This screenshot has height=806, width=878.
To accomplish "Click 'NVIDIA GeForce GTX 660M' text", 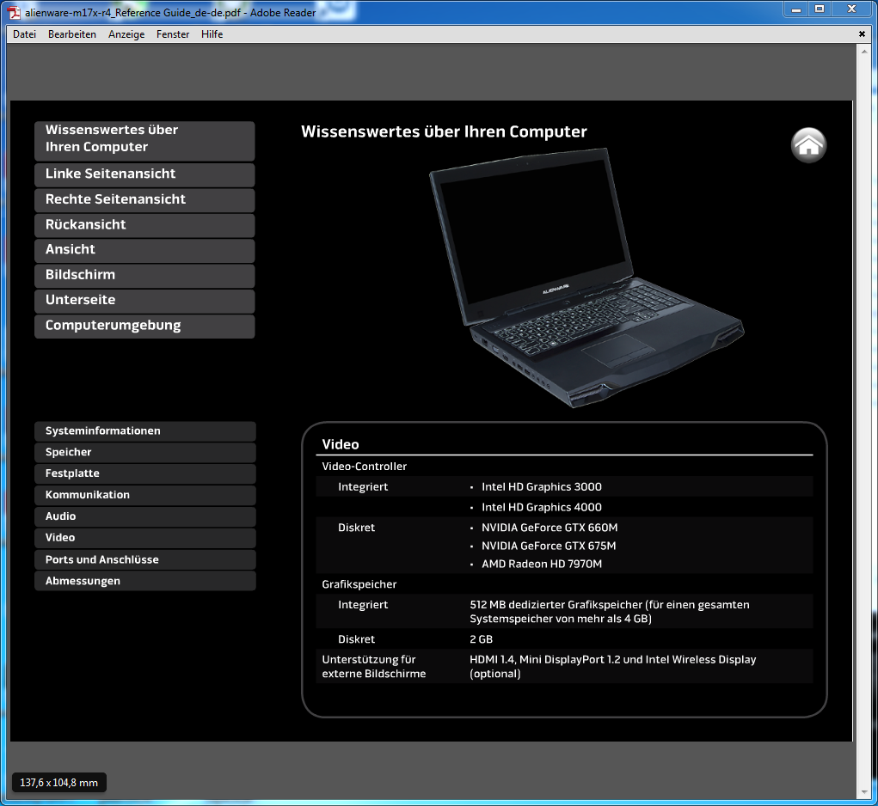I will (x=550, y=528).
